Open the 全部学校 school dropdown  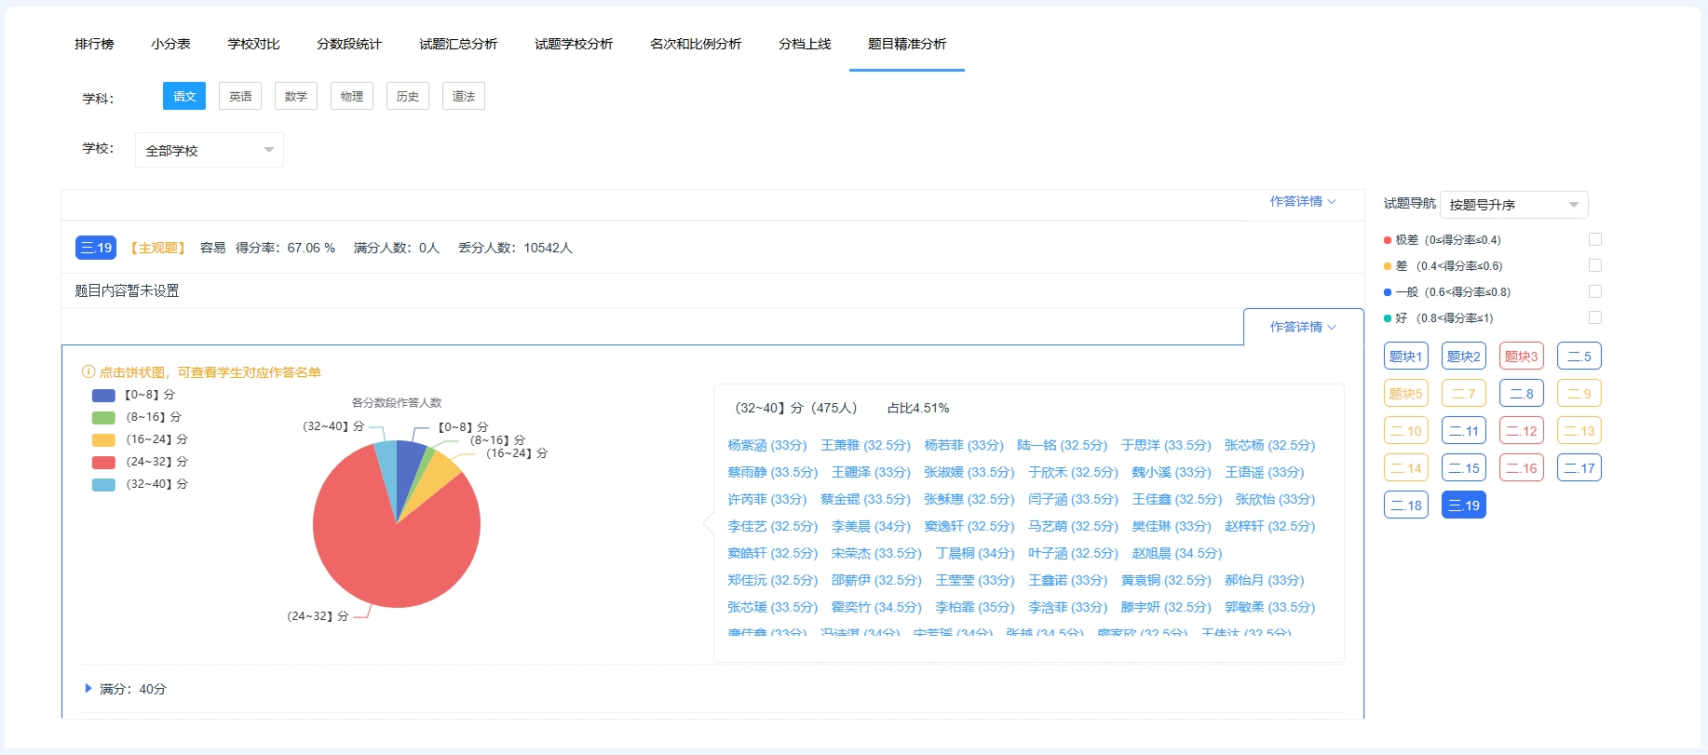(210, 150)
